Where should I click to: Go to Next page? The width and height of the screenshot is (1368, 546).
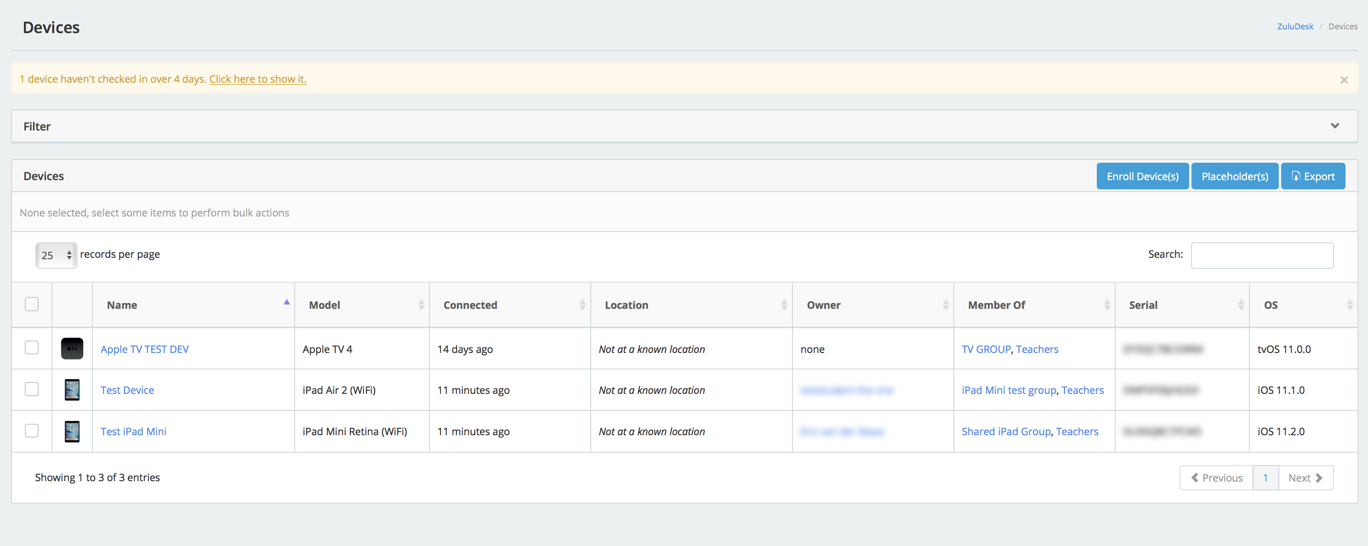pyautogui.click(x=1306, y=478)
